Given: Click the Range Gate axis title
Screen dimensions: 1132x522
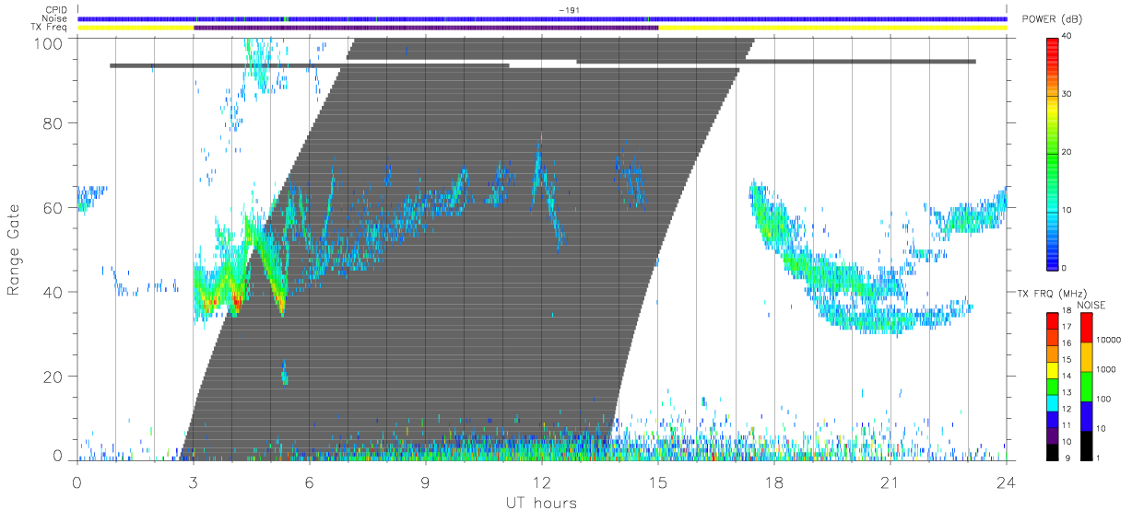Looking at the screenshot, I should (x=14, y=250).
